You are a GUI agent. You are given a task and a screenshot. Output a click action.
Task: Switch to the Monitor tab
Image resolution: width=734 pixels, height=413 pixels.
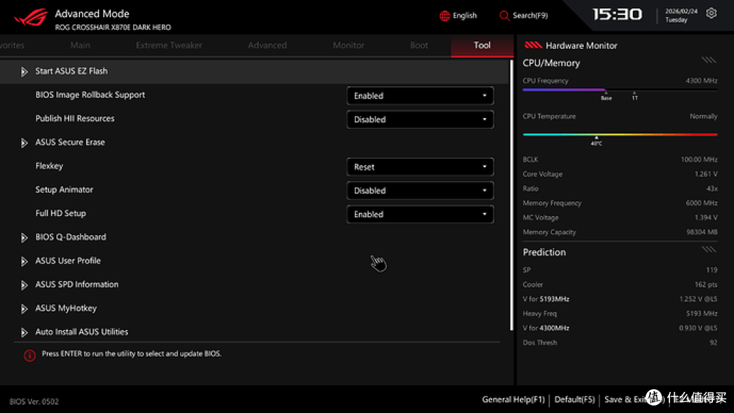point(348,46)
